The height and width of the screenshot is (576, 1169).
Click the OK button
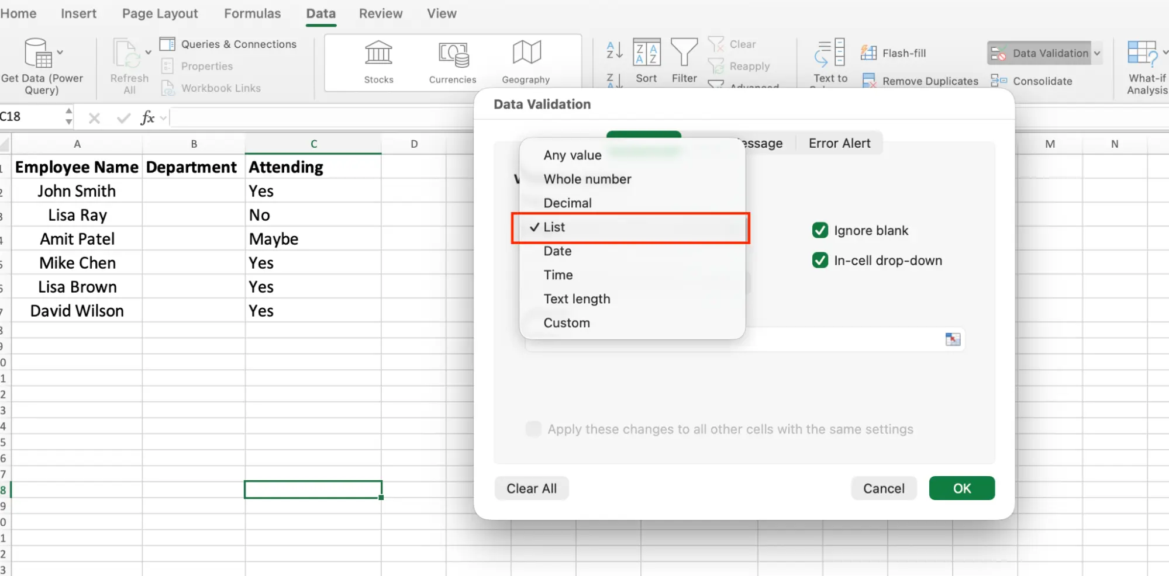[961, 488]
